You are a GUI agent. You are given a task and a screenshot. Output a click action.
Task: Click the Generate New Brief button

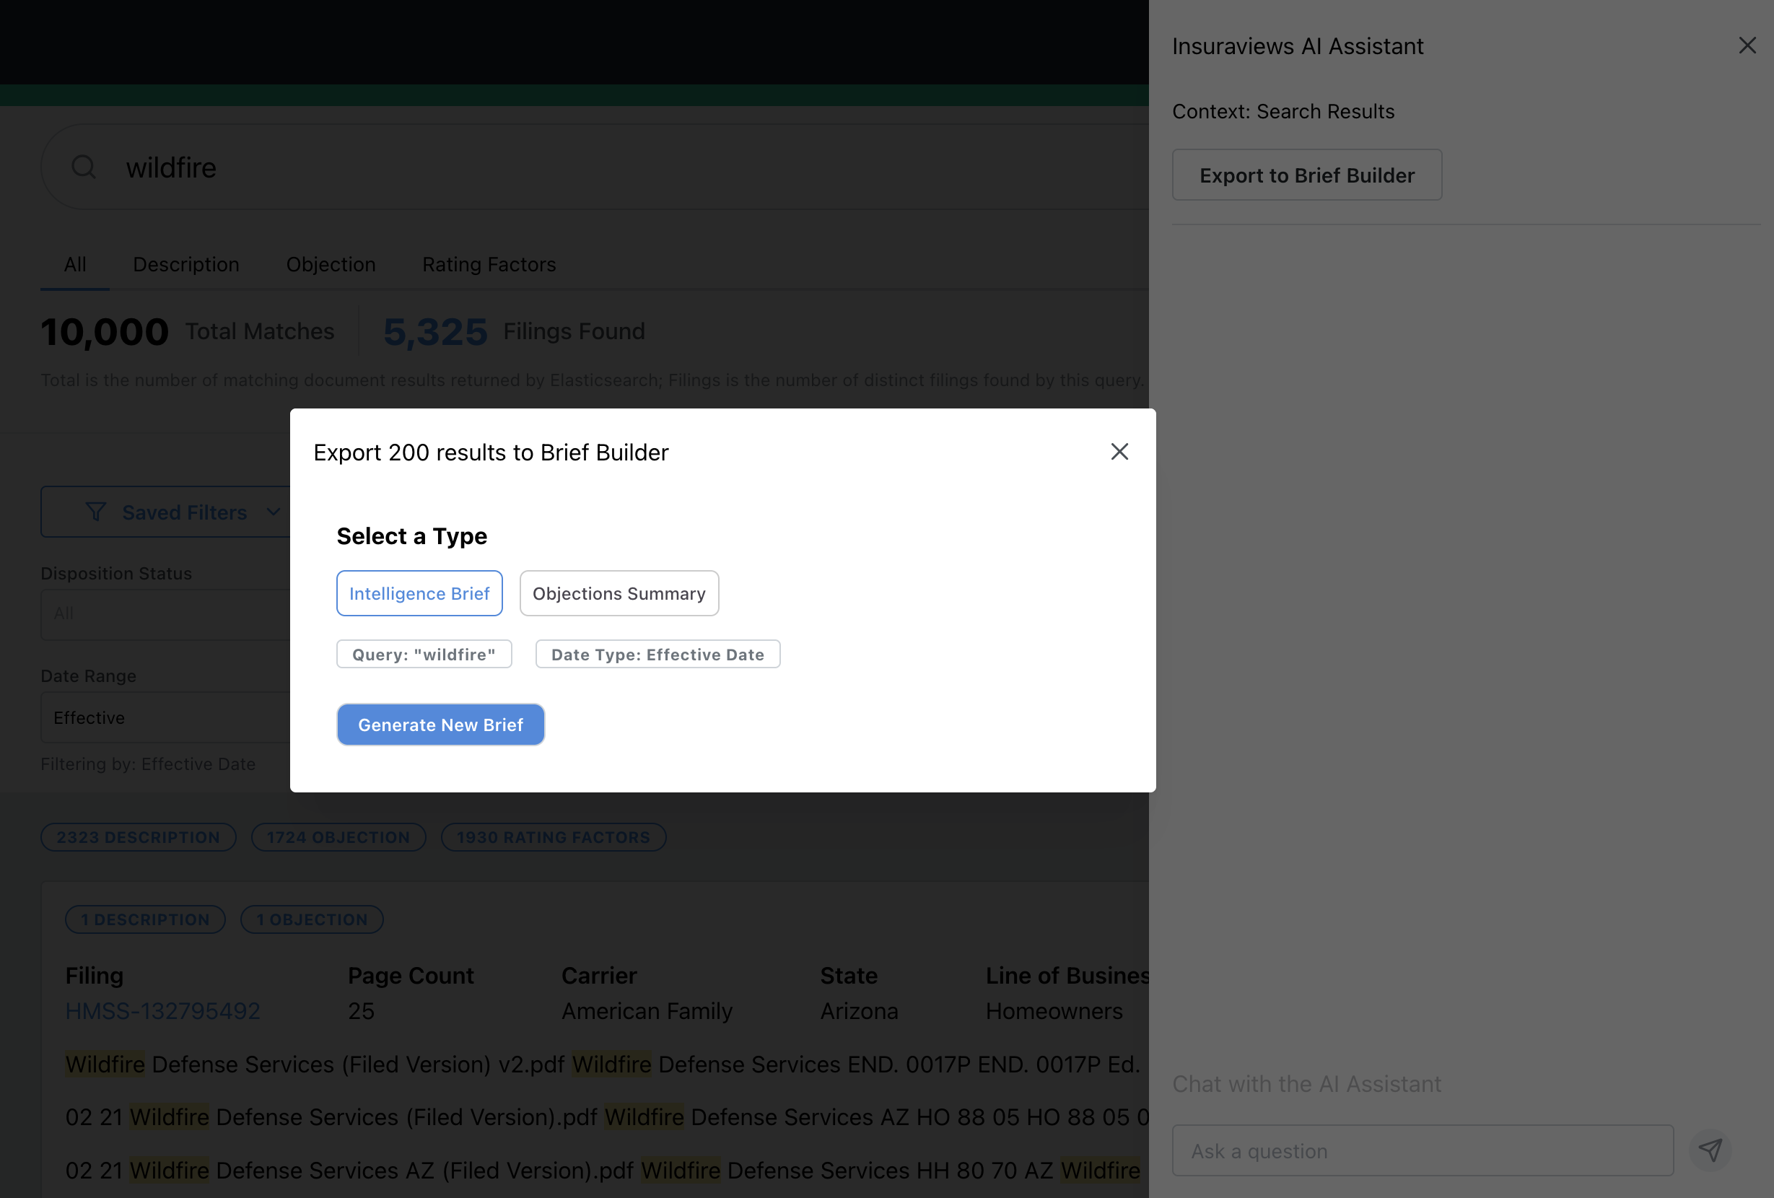coord(440,724)
